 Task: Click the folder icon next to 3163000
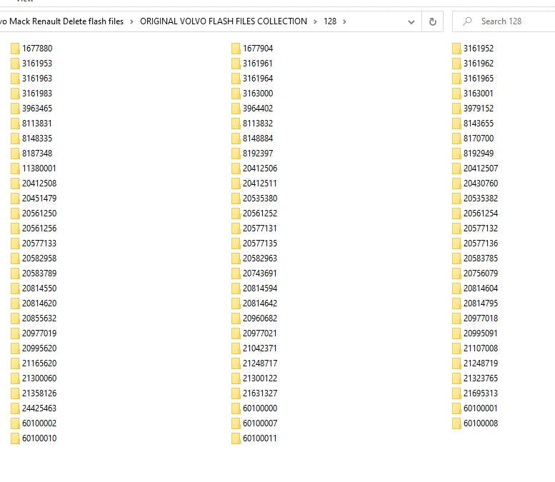(x=236, y=94)
